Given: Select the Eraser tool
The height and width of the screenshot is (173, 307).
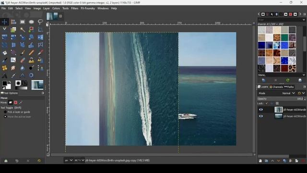Looking at the screenshot, I should 23,60.
